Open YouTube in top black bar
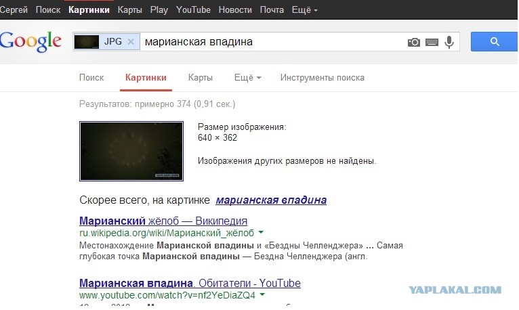 tap(193, 10)
